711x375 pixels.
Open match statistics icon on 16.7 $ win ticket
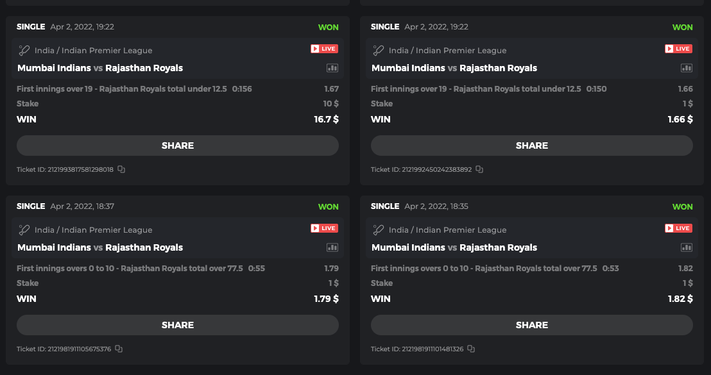tap(332, 68)
